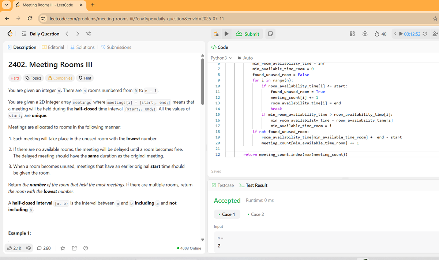Resume the 00:12:52 timer
Screen dimensions: 439x260
click(x=401, y=34)
